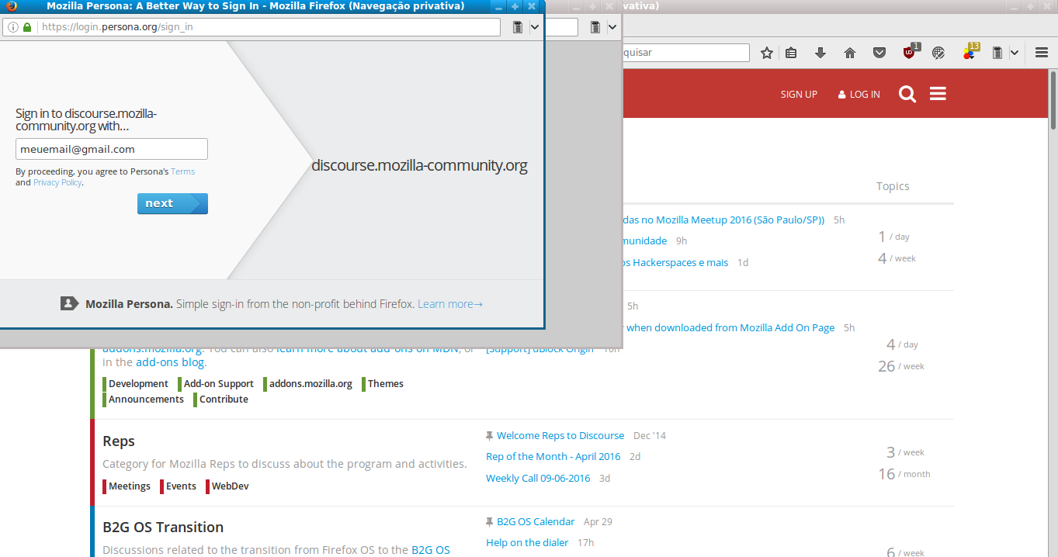
Task: Click the LOG IN text on Discourse header
Action: (x=865, y=95)
